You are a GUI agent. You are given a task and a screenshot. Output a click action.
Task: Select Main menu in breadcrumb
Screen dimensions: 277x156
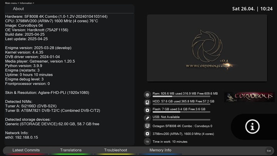click(11, 3)
